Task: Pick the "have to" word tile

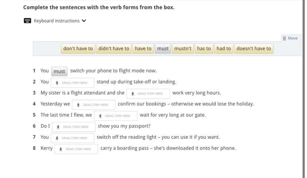Action: click(143, 49)
